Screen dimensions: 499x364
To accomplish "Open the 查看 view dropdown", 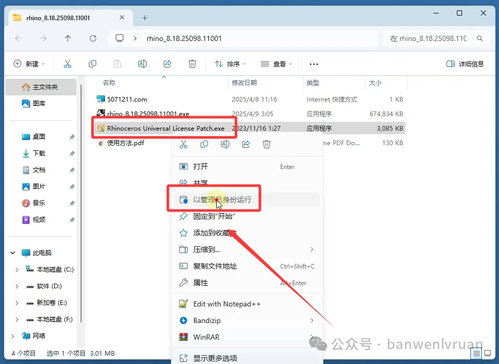I will pos(276,64).
